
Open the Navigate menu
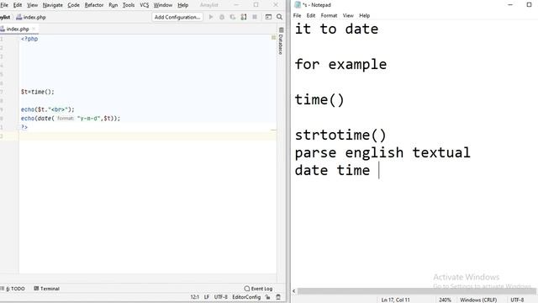(52, 5)
